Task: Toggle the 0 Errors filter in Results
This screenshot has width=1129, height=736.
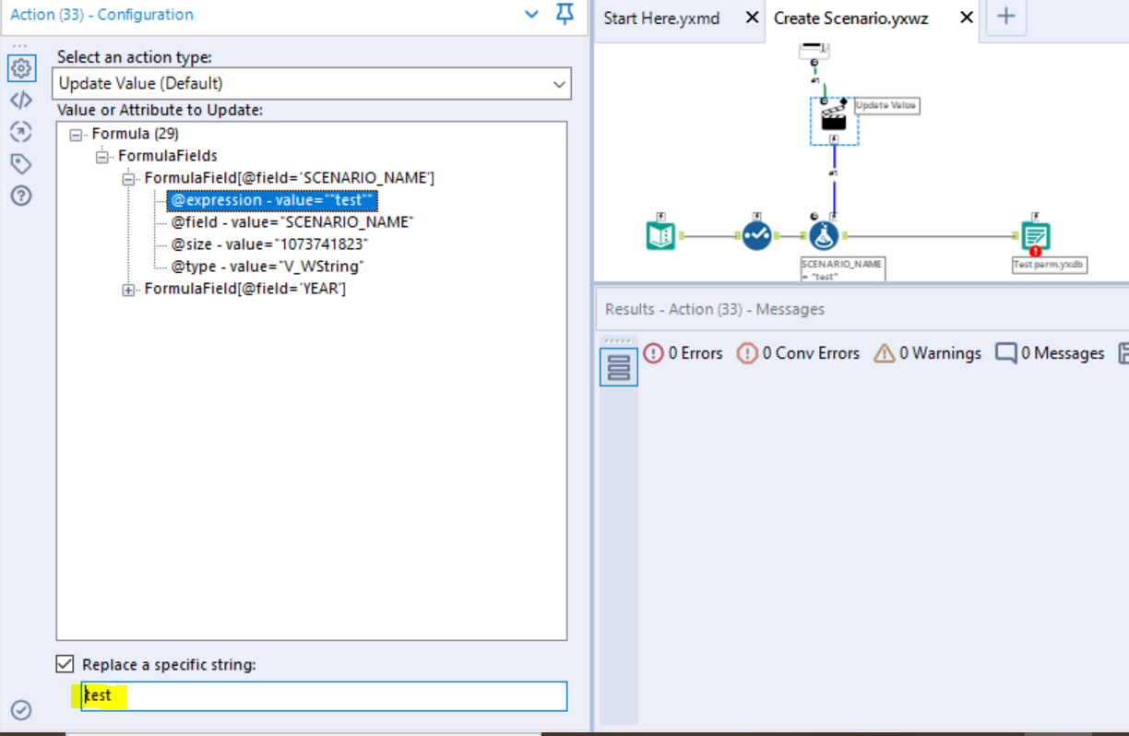Action: coord(683,353)
